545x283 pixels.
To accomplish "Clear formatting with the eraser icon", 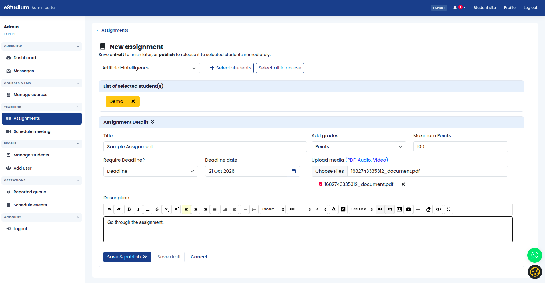I will (428, 209).
